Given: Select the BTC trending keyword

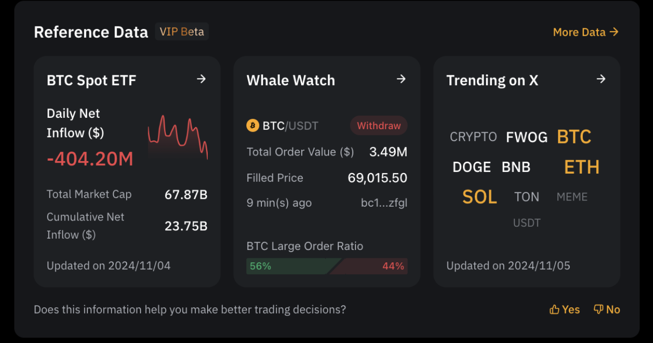Looking at the screenshot, I should click(574, 137).
